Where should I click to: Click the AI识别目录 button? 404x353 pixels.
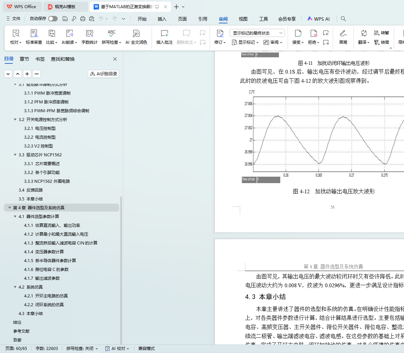pos(103,74)
